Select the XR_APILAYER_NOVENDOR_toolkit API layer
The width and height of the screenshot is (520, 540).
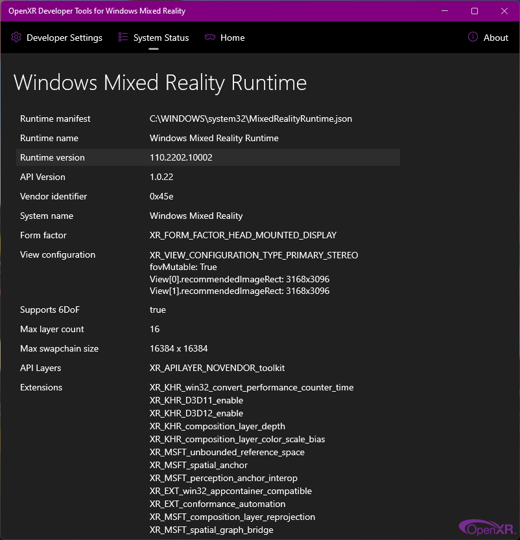pyautogui.click(x=217, y=368)
